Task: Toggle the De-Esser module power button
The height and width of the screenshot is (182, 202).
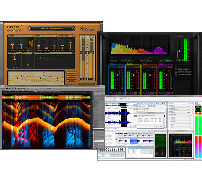Action: 20,53
